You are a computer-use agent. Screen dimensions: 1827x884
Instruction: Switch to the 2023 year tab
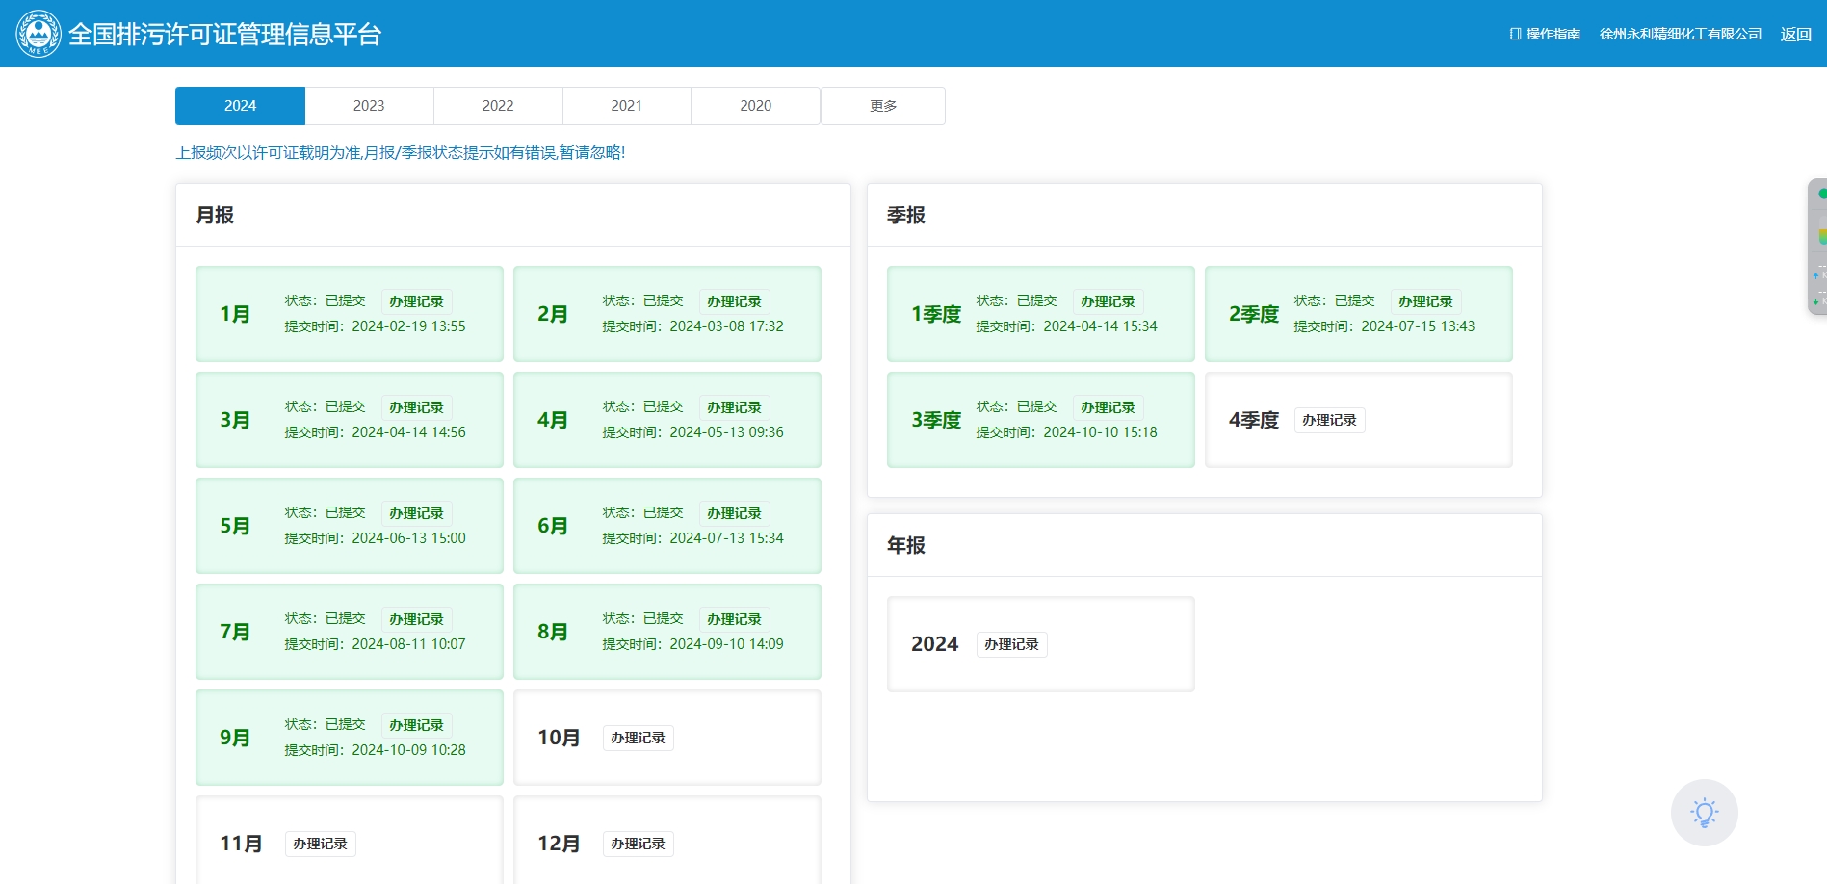(369, 106)
